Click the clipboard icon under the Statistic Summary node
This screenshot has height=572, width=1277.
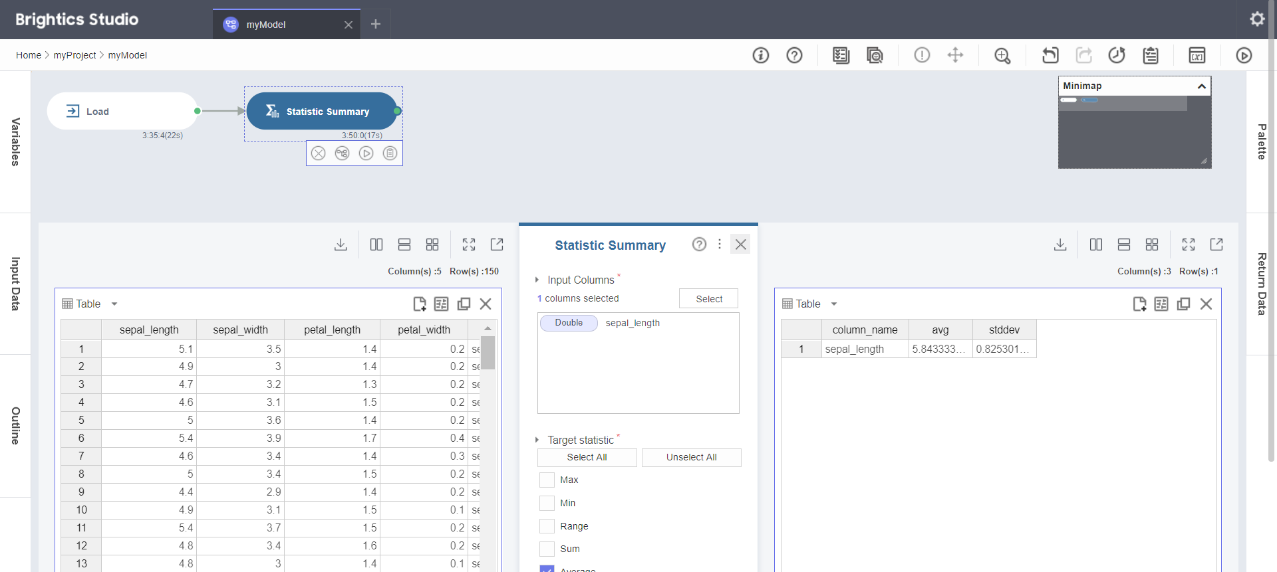(390, 153)
